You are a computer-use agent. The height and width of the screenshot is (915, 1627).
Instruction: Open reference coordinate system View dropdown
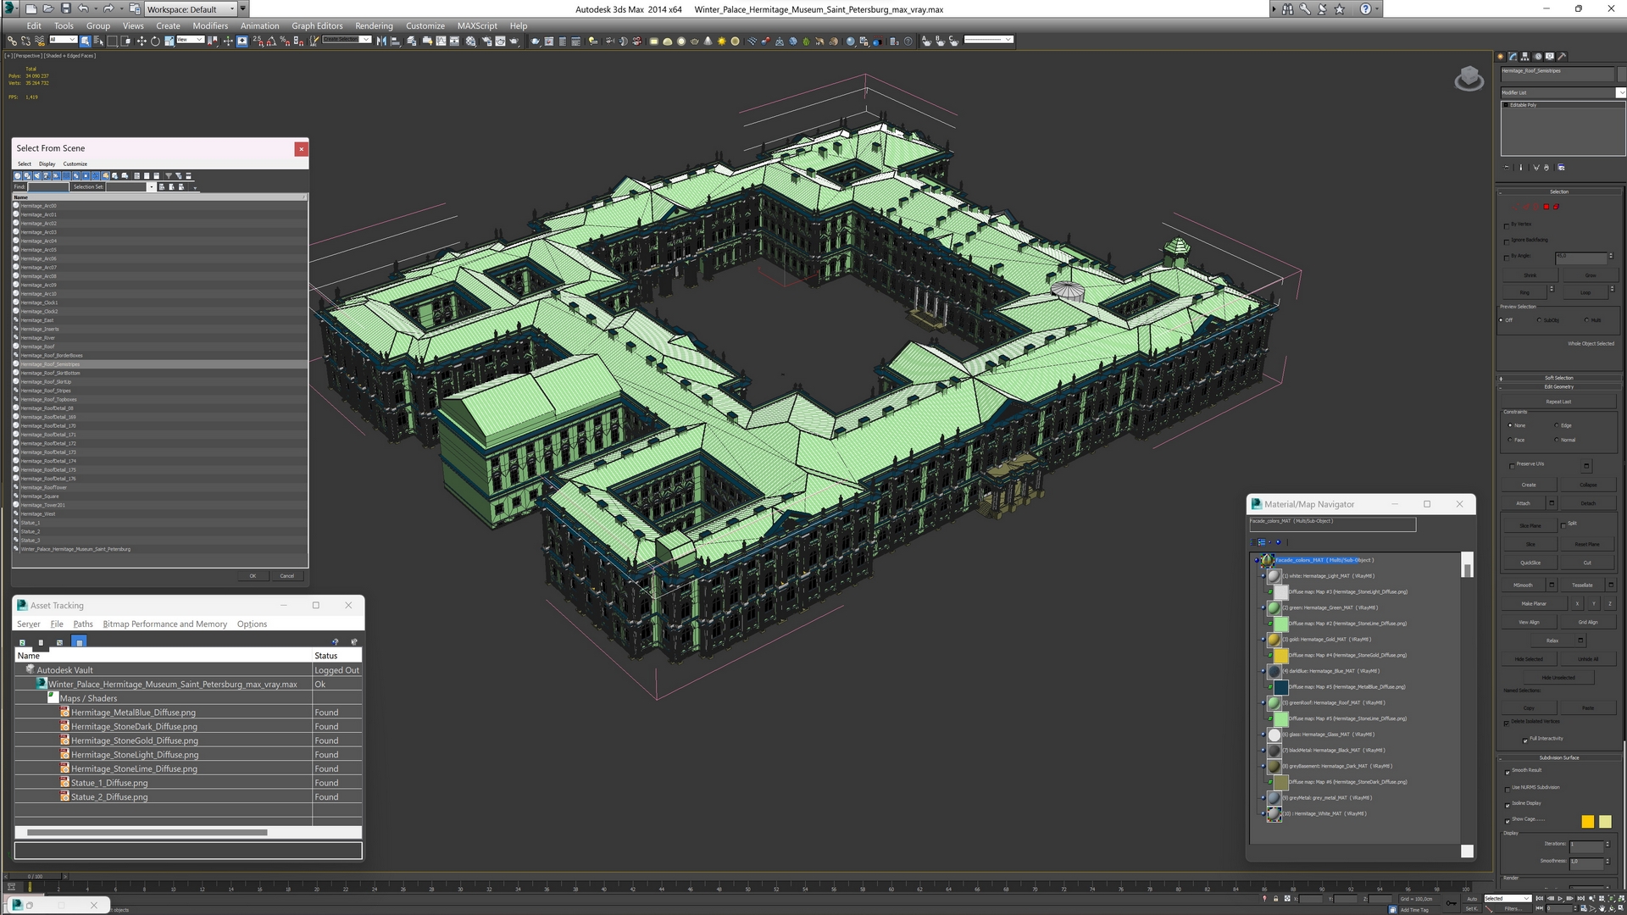[x=190, y=40]
